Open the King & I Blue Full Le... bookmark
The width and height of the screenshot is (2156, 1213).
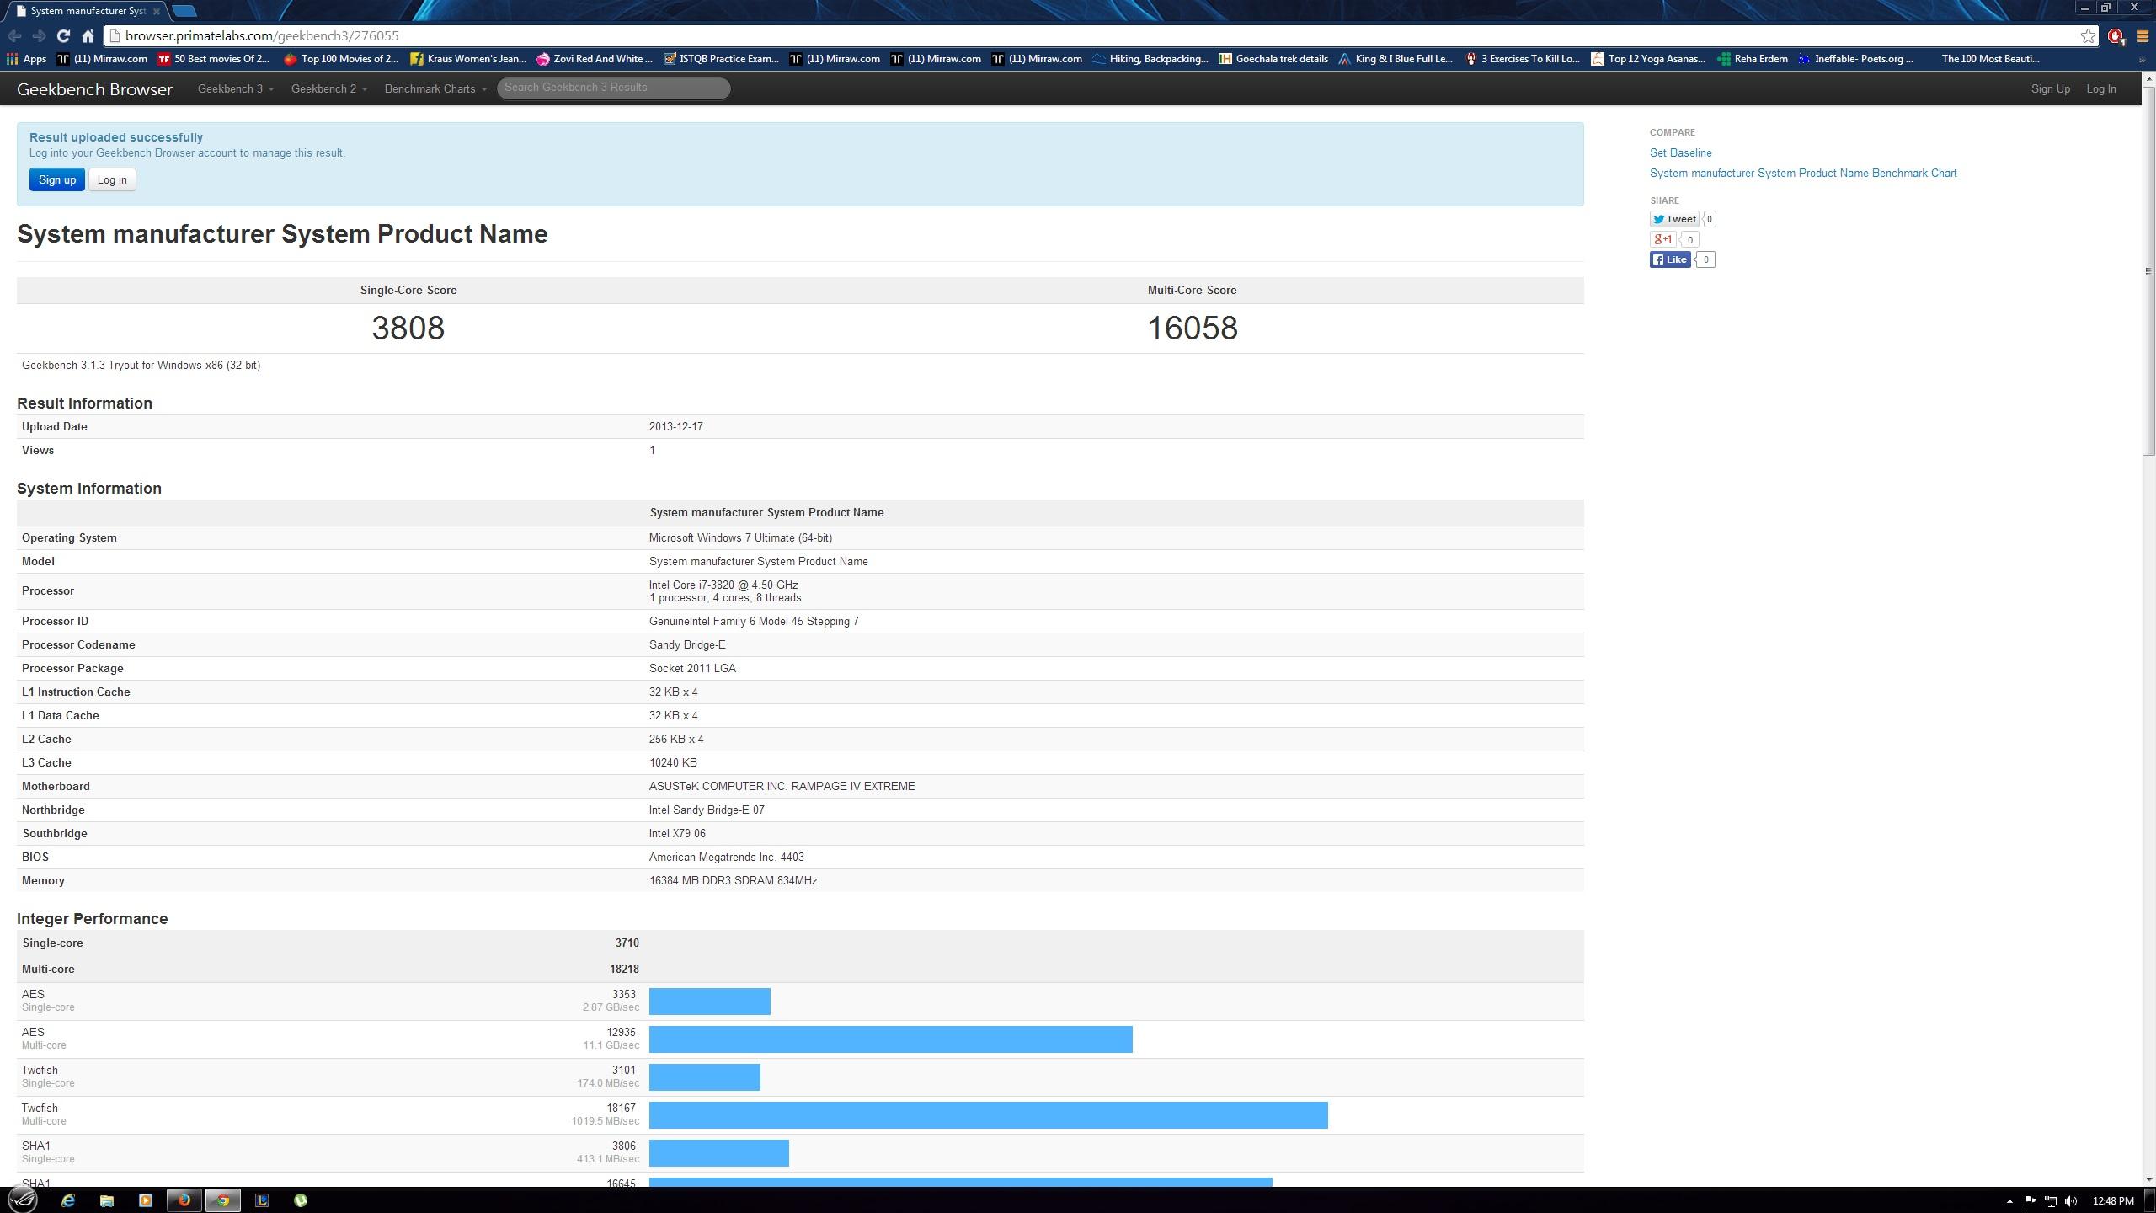click(1396, 59)
